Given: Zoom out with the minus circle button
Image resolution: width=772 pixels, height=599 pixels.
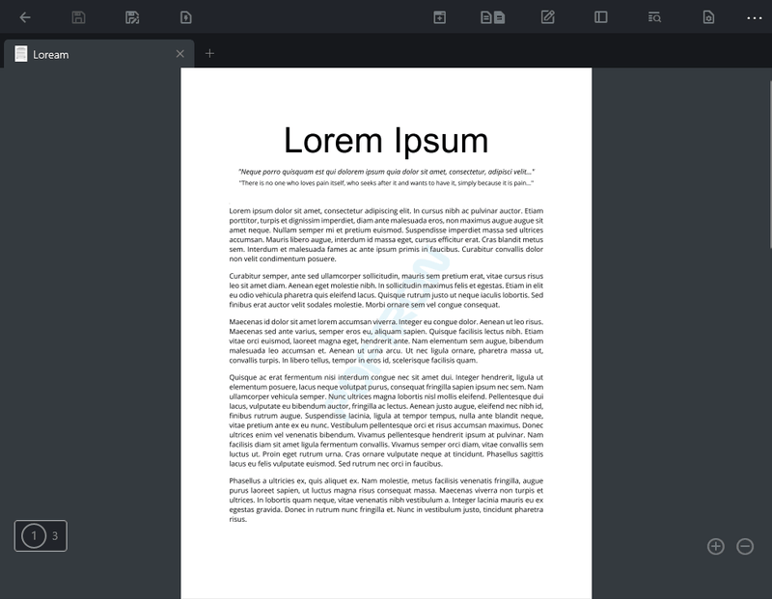Looking at the screenshot, I should pos(745,546).
